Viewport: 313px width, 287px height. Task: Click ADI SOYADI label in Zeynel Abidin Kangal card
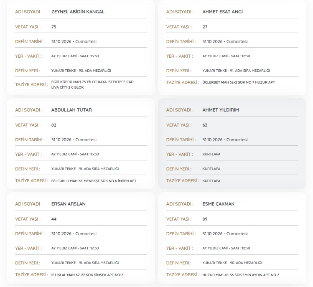point(29,12)
